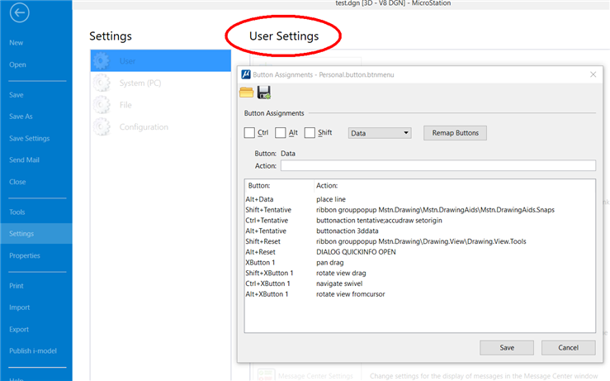The width and height of the screenshot is (610, 381).
Task: Select the Configuration settings category
Action: pos(161,127)
